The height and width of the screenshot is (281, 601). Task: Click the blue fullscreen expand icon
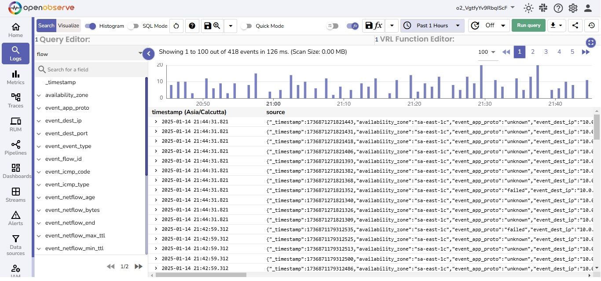[x=590, y=43]
